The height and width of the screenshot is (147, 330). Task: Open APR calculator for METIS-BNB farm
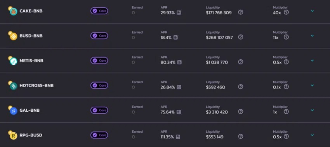pos(179,62)
